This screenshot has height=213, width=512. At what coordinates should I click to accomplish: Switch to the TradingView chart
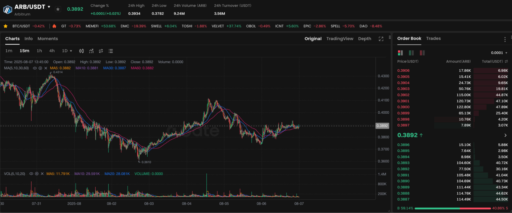[340, 39]
